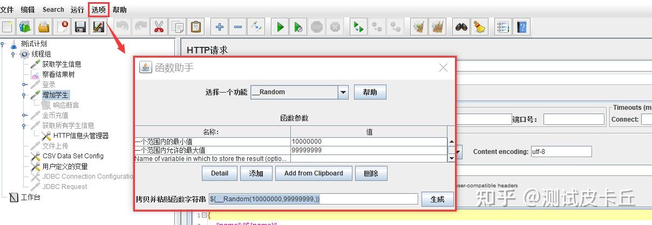Image resolution: width=652 pixels, height=225 pixels.
Task: Start the test with green play icon
Action: [280, 26]
